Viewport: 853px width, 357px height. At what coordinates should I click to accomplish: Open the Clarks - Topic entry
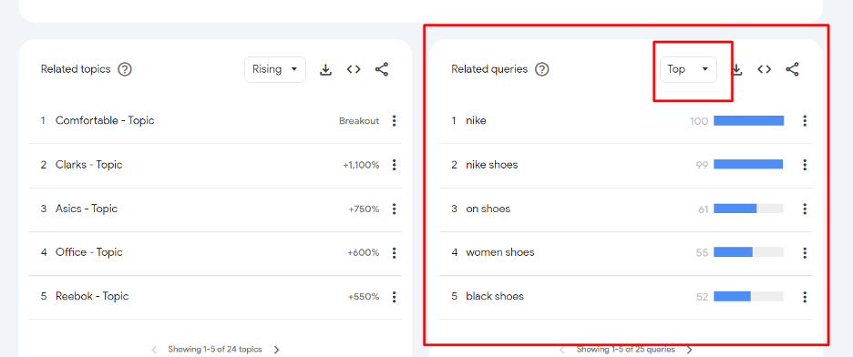coord(88,165)
